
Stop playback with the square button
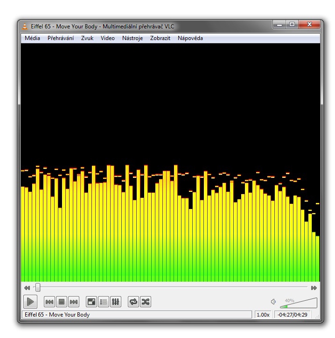point(62,302)
